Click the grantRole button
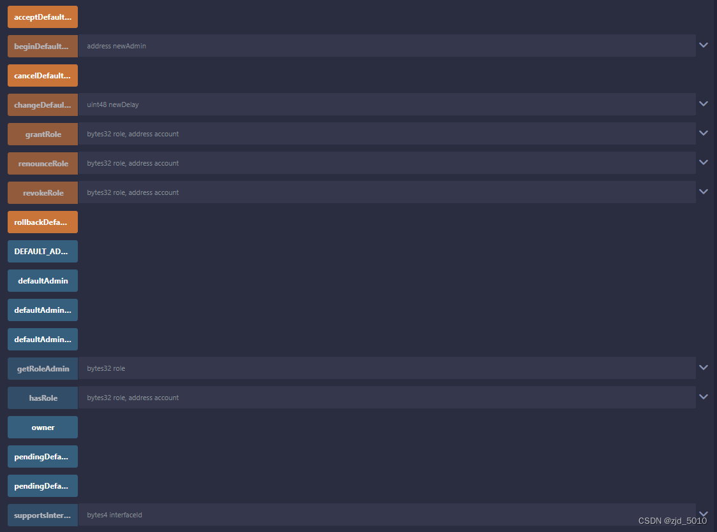Image resolution: width=717 pixels, height=532 pixels. pyautogui.click(x=43, y=134)
